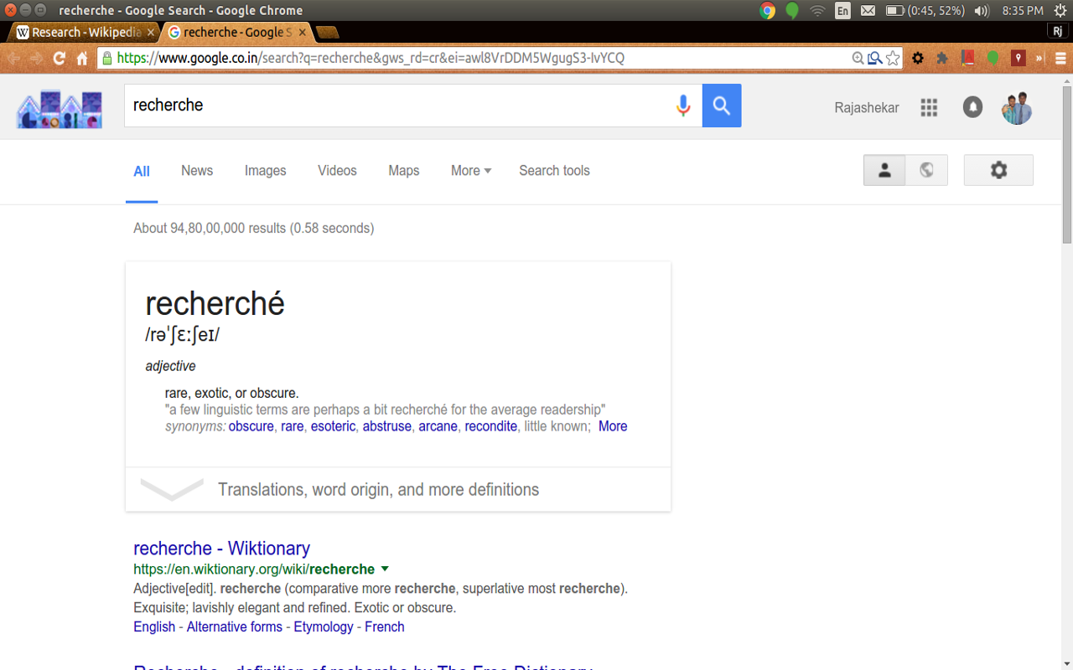The width and height of the screenshot is (1073, 670).
Task: Bookmark this page with the star icon
Action: pos(893,58)
